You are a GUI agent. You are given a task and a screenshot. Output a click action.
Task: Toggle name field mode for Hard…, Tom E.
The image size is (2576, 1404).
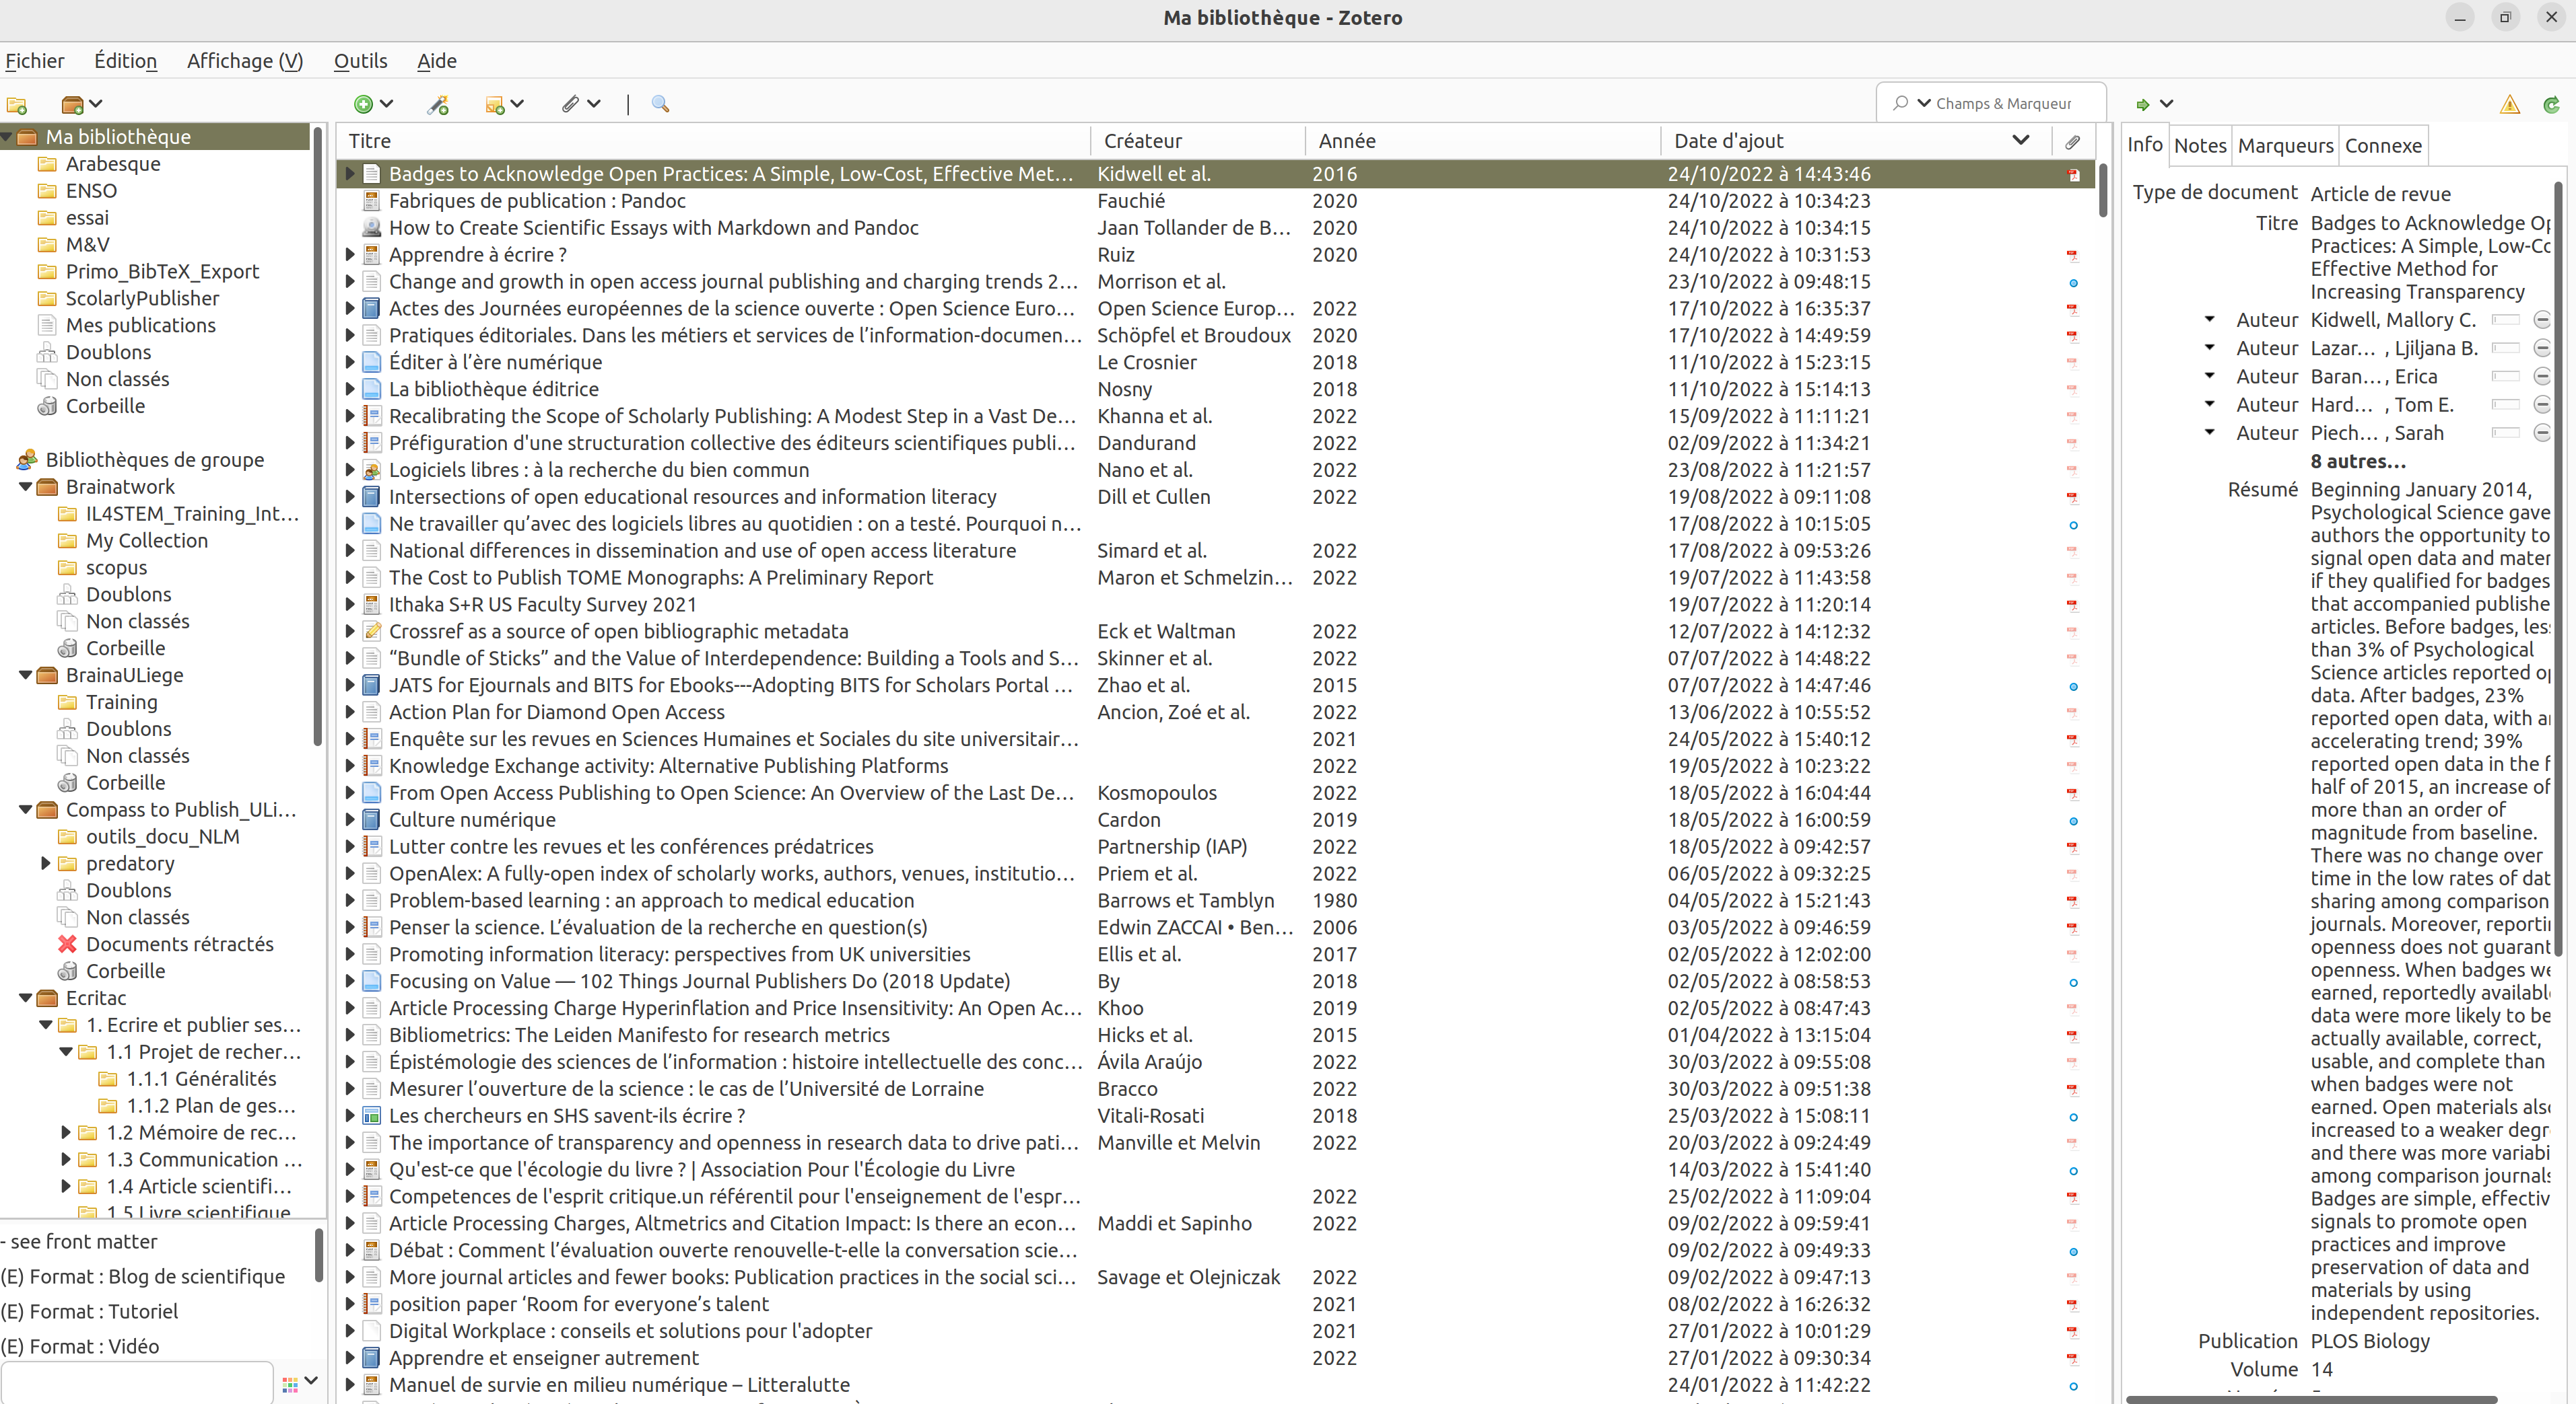[2505, 405]
